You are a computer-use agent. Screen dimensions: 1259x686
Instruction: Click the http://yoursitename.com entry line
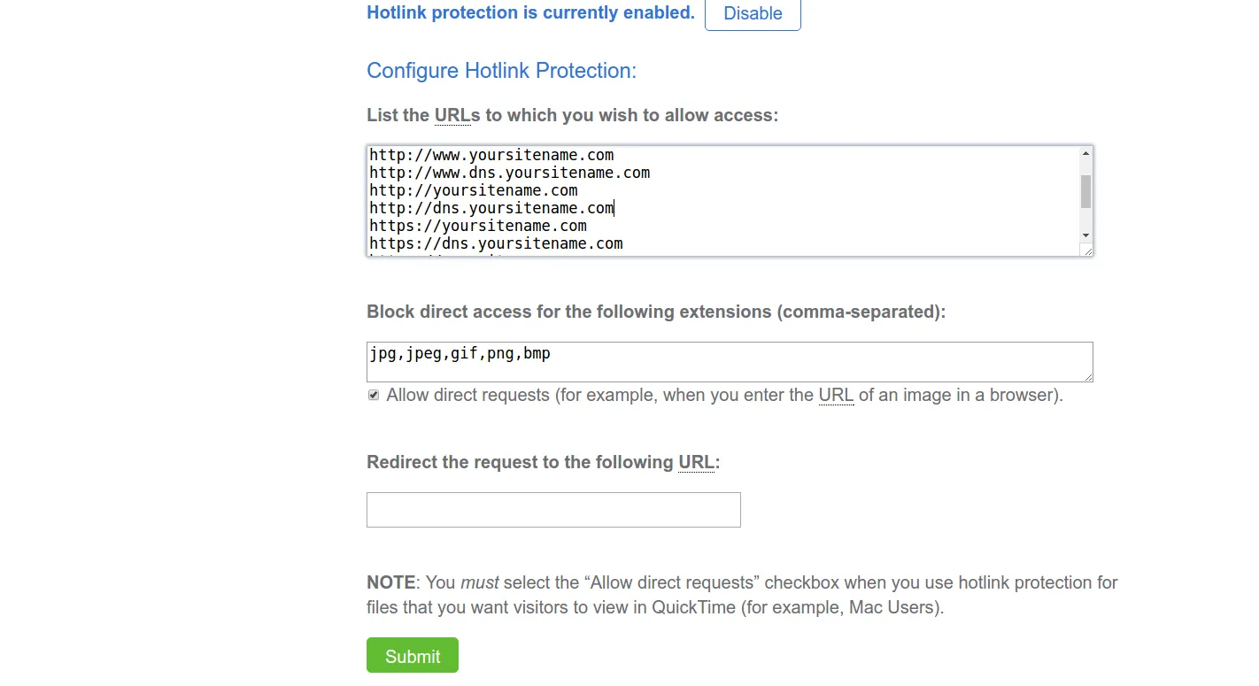click(x=474, y=190)
